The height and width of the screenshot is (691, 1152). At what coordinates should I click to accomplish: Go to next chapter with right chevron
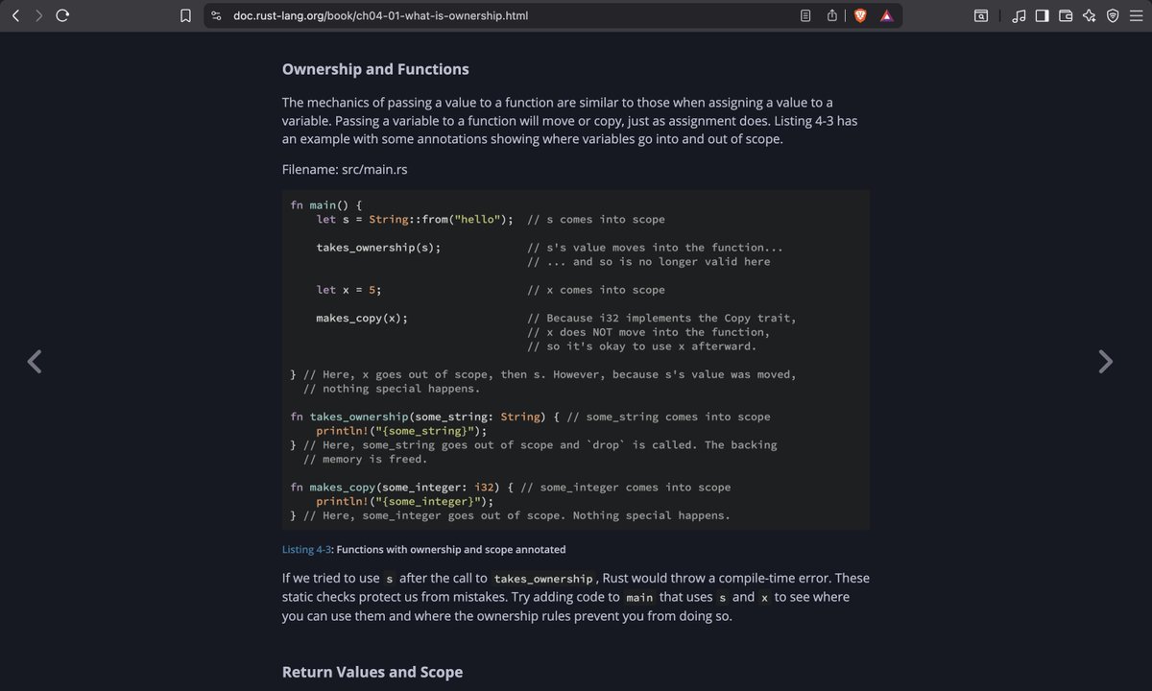(1106, 362)
